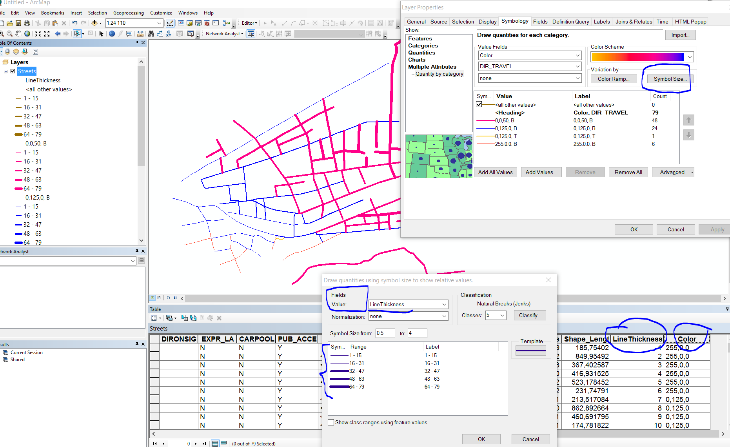Open the Geoprocessing menu
This screenshot has height=447, width=730.
coord(129,13)
